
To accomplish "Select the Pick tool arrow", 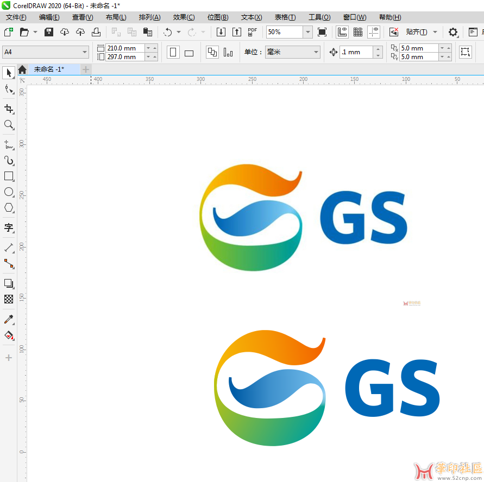I will coord(9,73).
